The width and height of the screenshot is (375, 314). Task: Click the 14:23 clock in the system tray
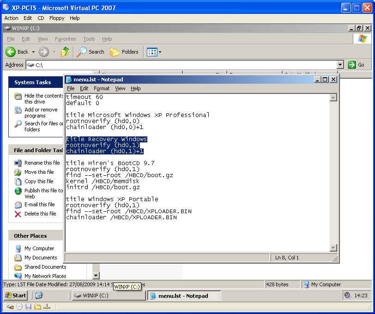pyautogui.click(x=361, y=296)
